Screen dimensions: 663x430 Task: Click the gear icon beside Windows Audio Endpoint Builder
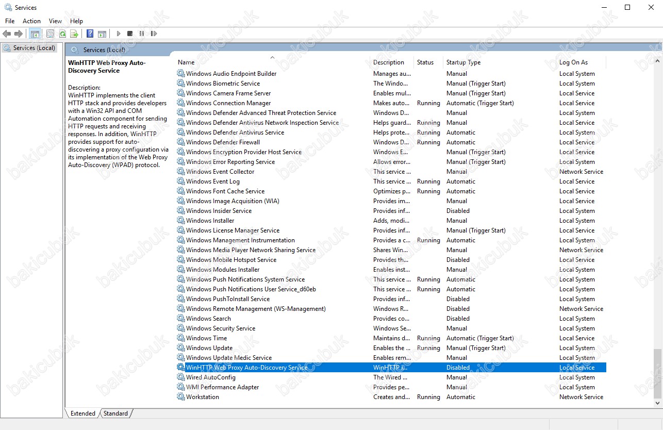click(180, 74)
